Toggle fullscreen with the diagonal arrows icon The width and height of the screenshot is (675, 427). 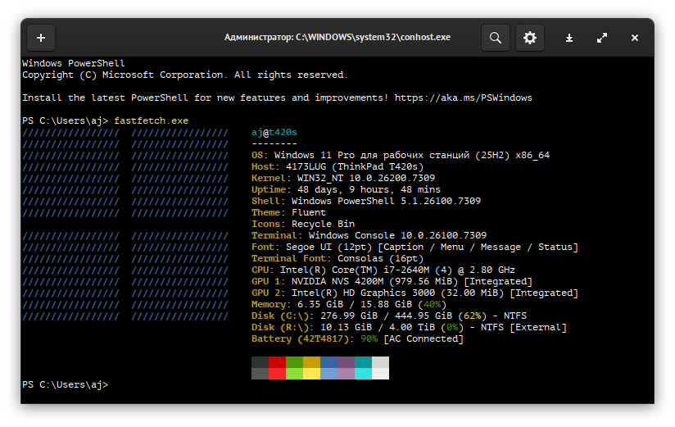click(602, 38)
